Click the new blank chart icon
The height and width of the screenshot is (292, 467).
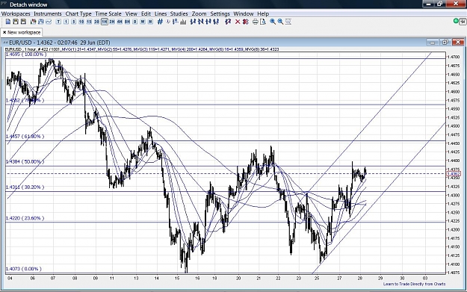(8, 22)
